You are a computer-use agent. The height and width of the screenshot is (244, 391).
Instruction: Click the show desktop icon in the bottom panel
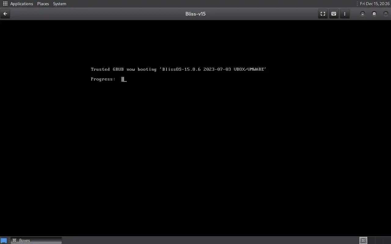[x=4, y=240]
